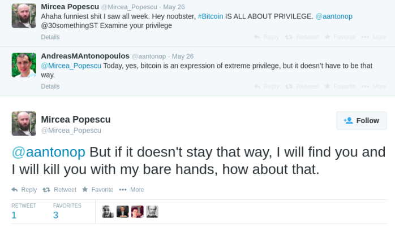The image size is (395, 231).
Task: Reply to the AndreasMAntonopoulos tweet
Action: (267, 86)
